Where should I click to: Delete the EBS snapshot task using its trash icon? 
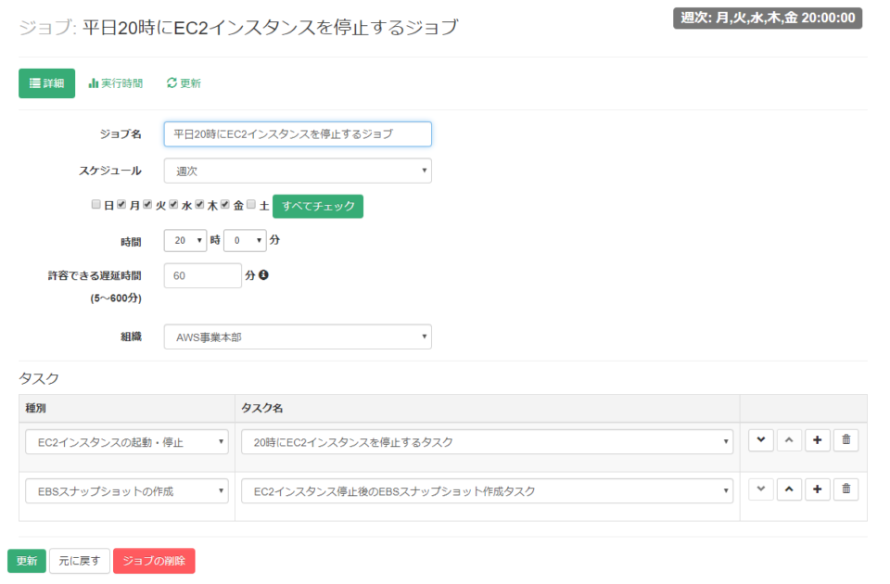[845, 489]
